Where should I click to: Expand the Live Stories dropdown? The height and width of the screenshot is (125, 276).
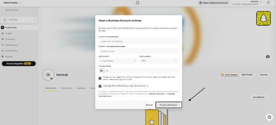(260, 97)
